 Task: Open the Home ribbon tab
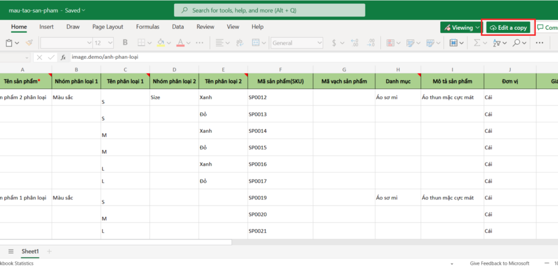click(19, 27)
